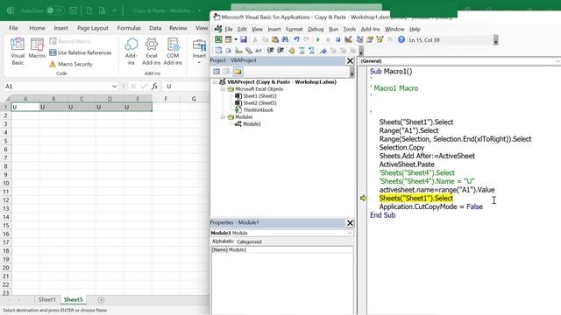
Task: Toggle the AutoSave switch
Action: pyautogui.click(x=55, y=10)
